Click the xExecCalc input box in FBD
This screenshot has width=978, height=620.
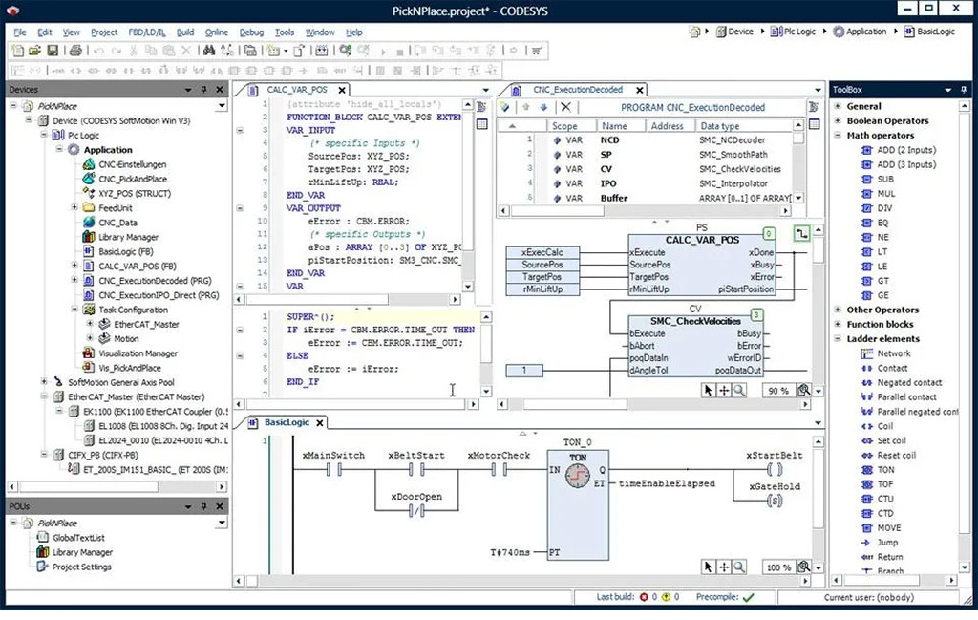click(542, 252)
